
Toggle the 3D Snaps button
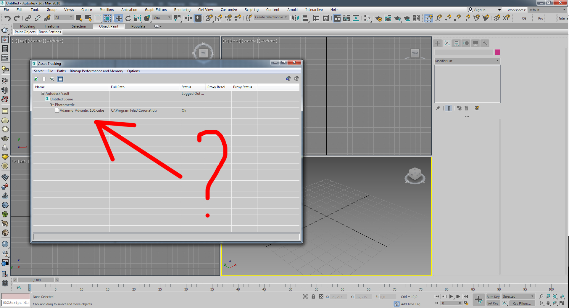click(x=209, y=18)
